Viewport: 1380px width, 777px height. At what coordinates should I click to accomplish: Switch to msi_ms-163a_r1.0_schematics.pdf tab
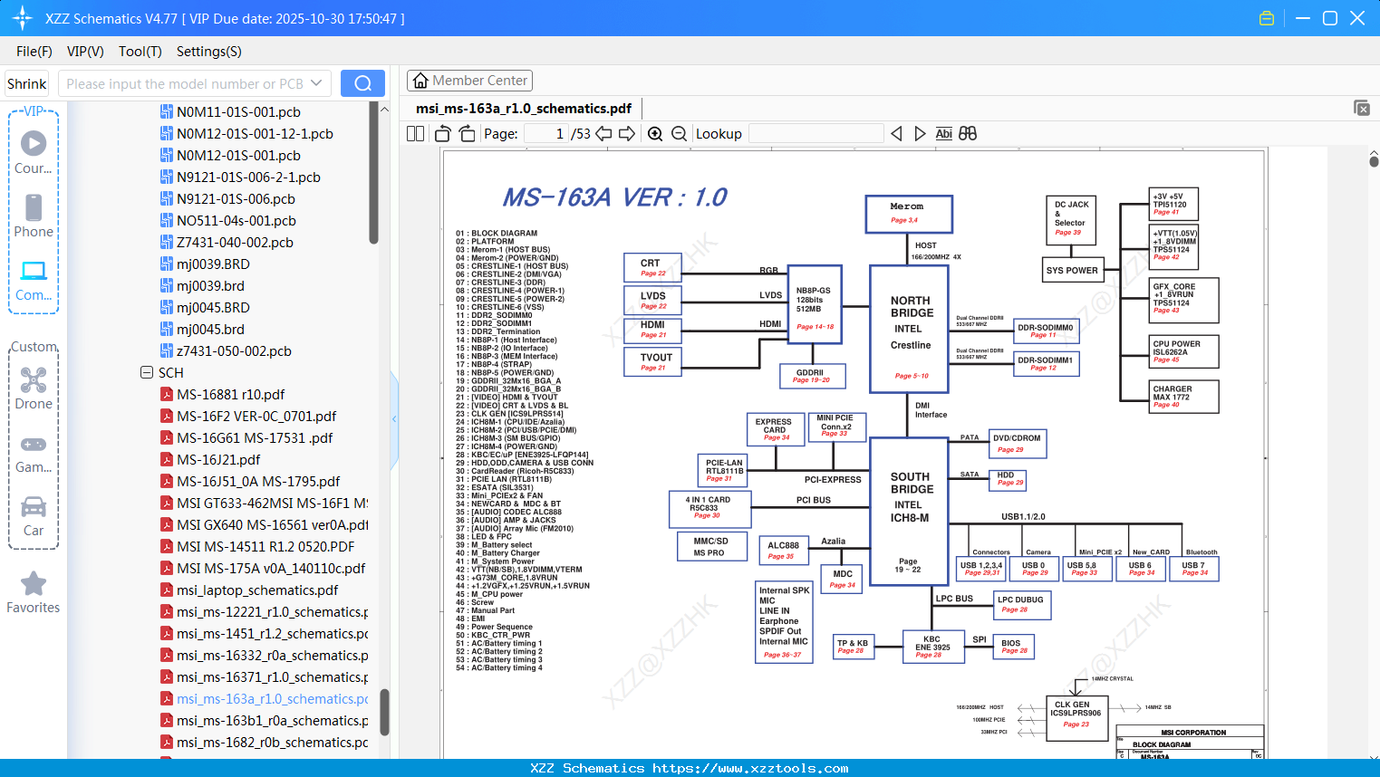[x=524, y=109]
